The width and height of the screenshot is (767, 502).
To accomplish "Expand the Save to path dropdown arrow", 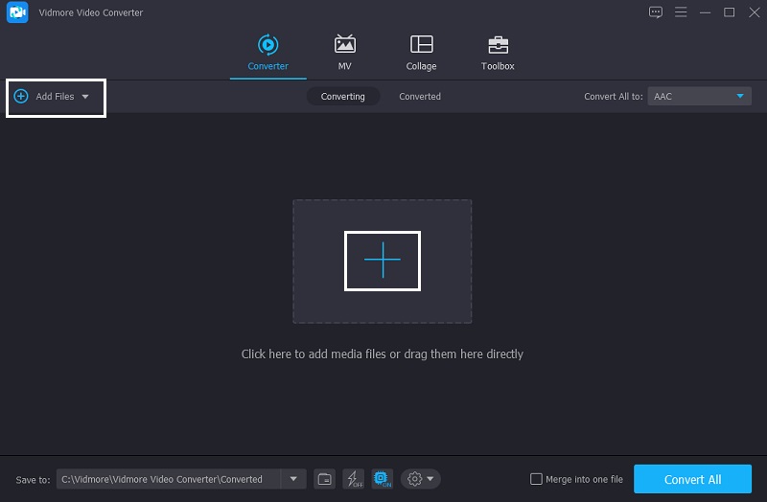I will click(x=292, y=479).
